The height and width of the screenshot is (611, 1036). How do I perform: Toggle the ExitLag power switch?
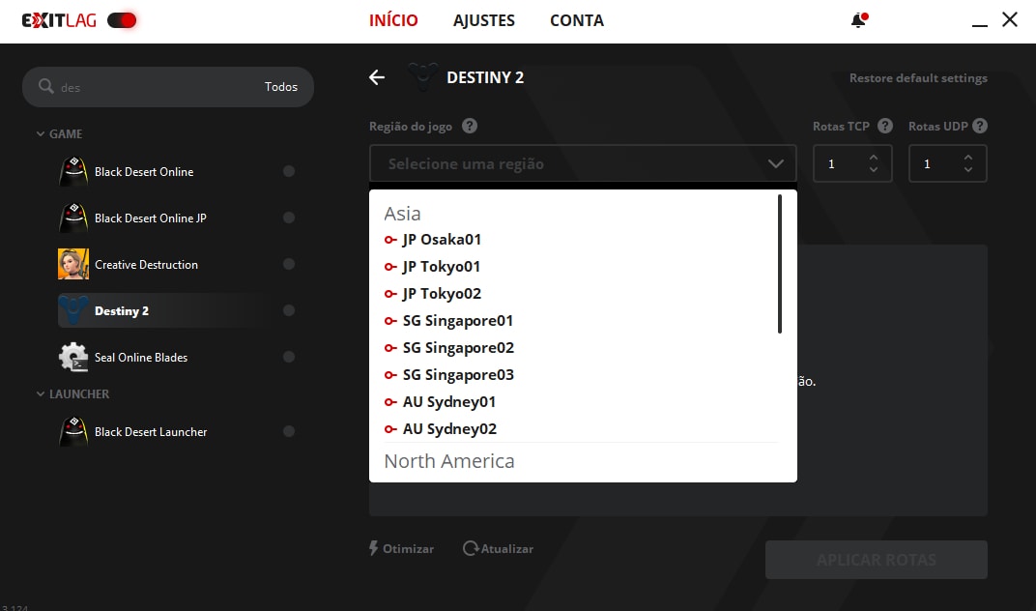pos(122,20)
